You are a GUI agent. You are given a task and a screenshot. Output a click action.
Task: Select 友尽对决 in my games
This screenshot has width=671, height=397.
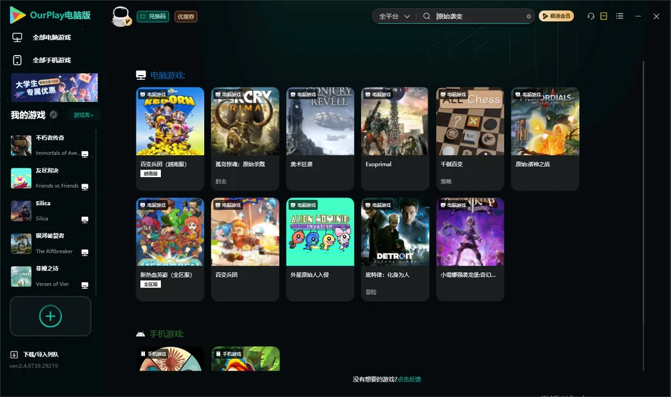pos(50,178)
